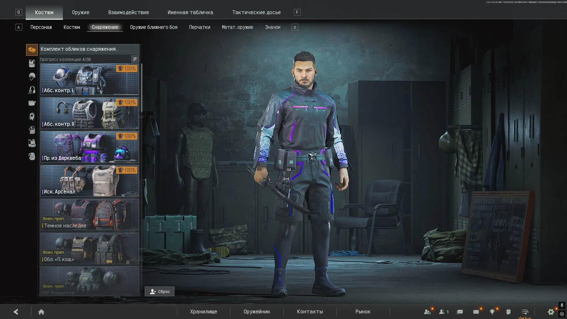Click the E next-tab key hint

(x=297, y=12)
